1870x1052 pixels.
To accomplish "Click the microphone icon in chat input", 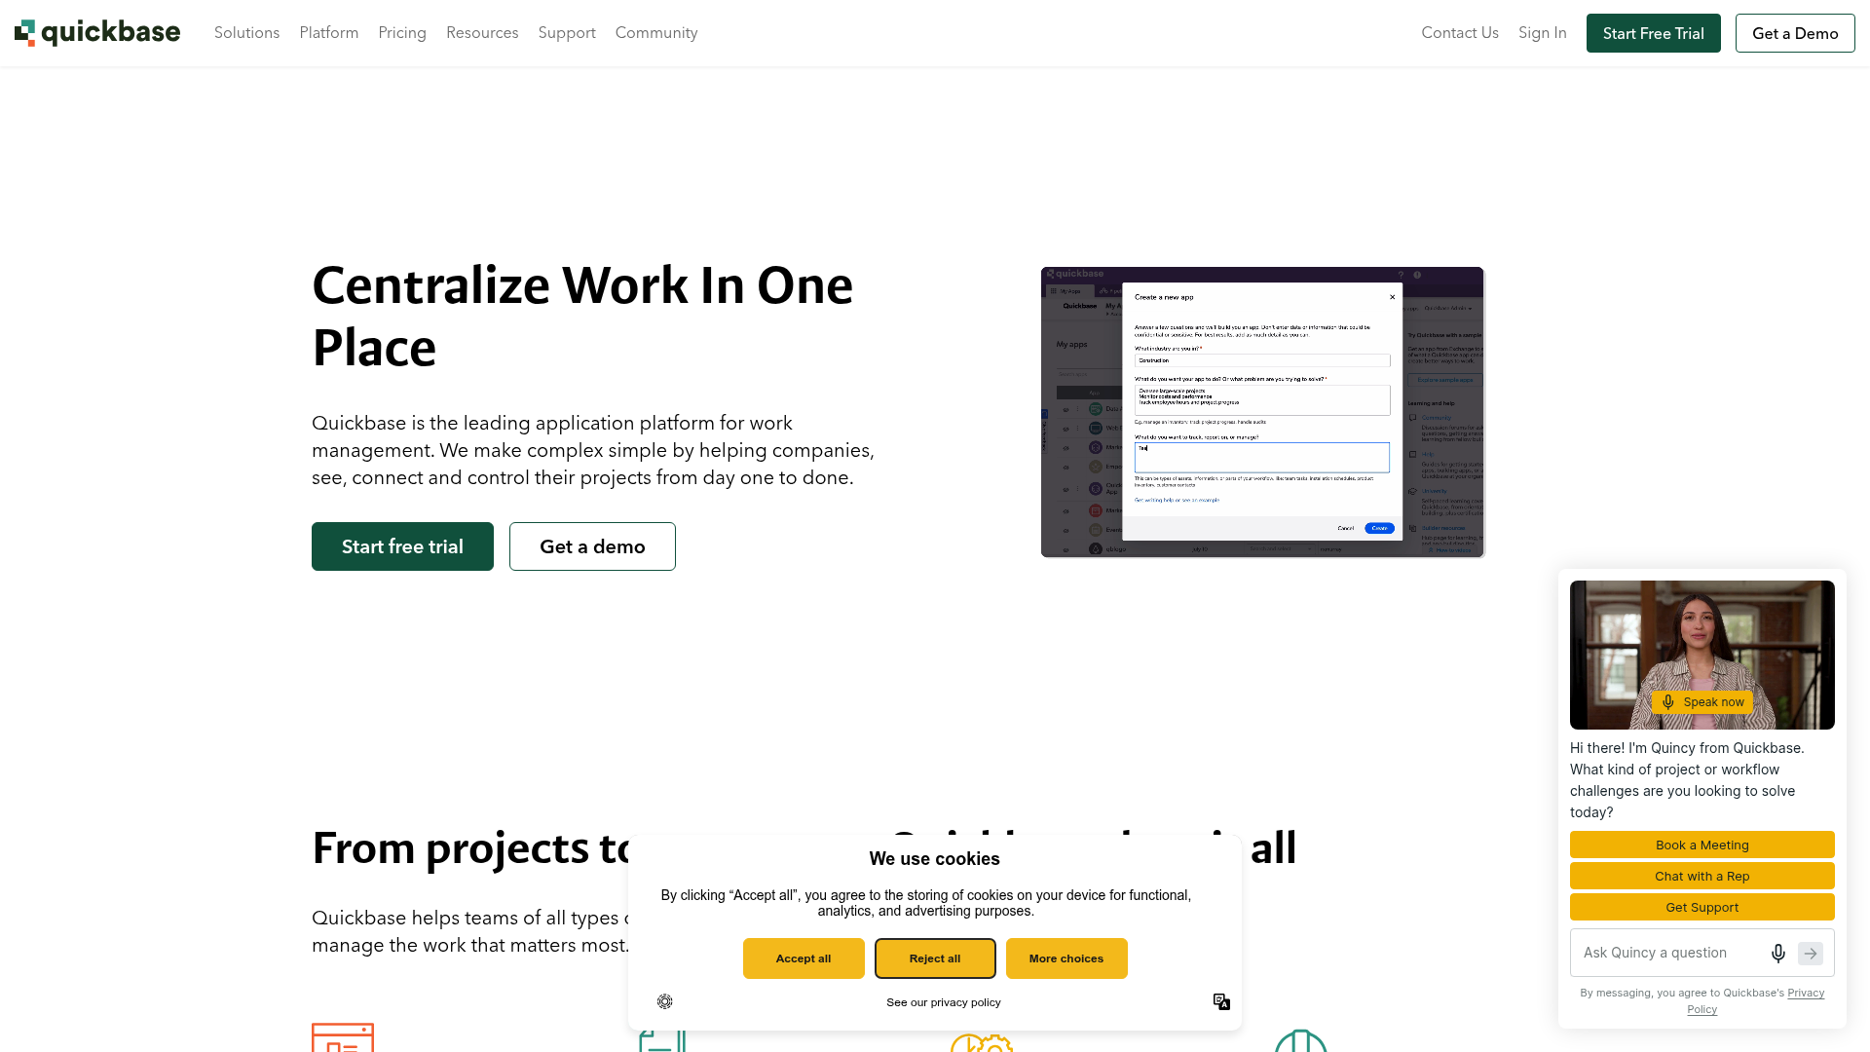I will click(x=1777, y=953).
